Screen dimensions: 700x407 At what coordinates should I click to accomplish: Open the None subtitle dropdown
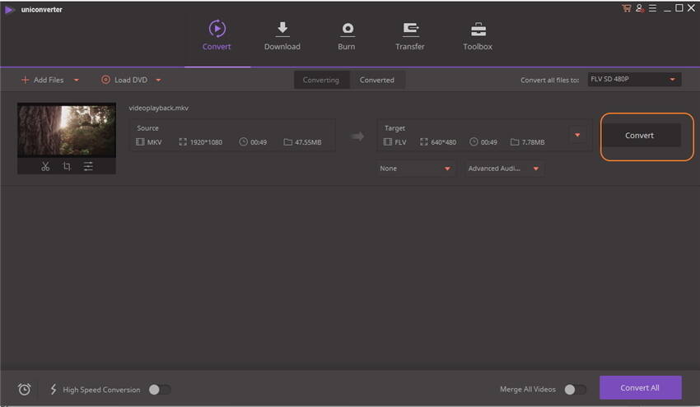(x=415, y=169)
